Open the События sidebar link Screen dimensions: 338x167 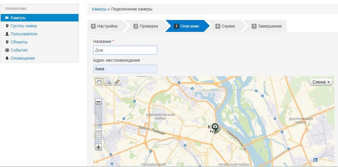click(x=19, y=50)
